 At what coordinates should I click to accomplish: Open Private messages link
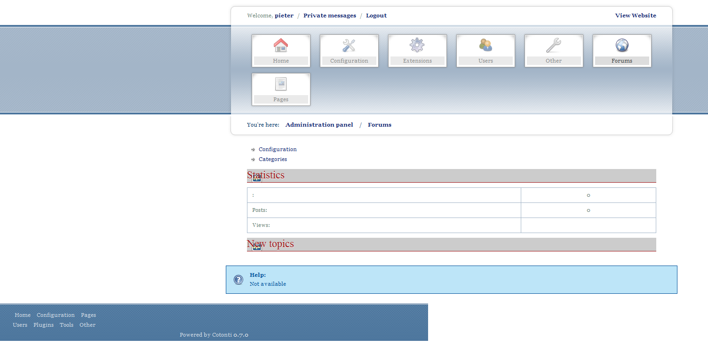(329, 16)
